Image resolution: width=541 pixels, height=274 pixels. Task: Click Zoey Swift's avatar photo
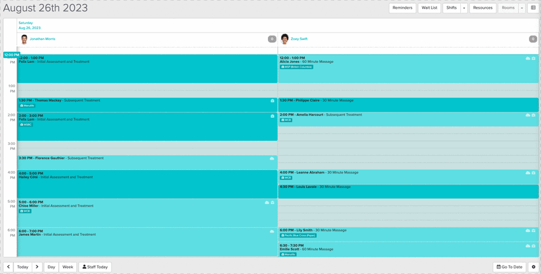click(285, 39)
